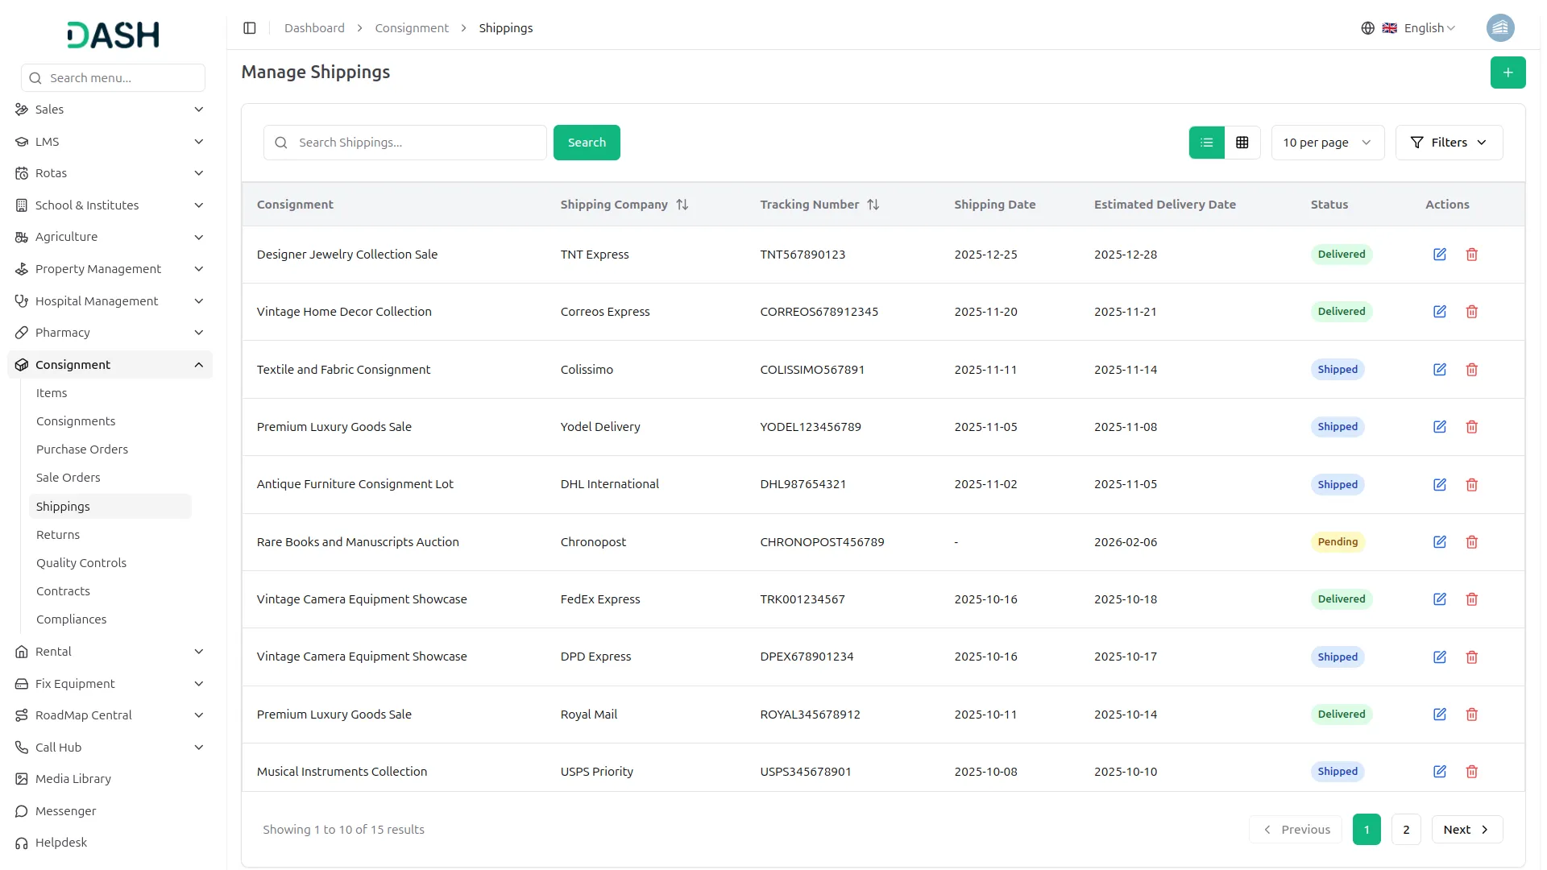The image size is (1547, 870).
Task: Open the user avatar menu
Action: [x=1499, y=28]
